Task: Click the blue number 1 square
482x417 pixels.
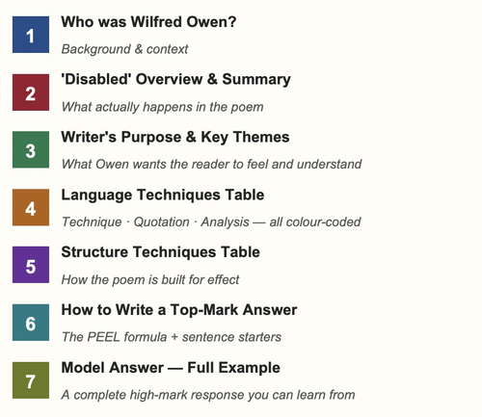Action: [31, 35]
